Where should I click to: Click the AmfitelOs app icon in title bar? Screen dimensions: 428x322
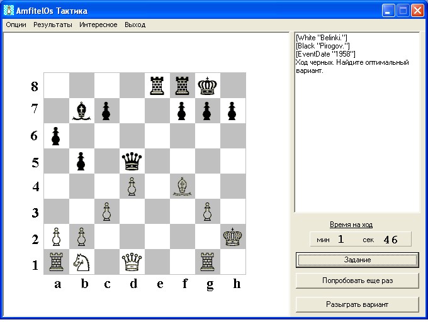(x=9, y=10)
